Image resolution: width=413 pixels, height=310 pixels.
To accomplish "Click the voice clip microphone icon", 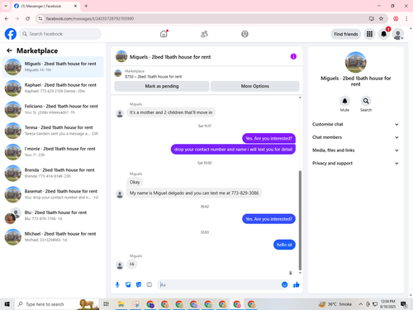I will tap(117, 284).
